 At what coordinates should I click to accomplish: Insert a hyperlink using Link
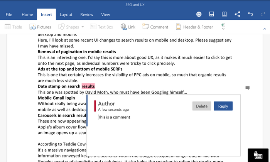coord(128,27)
